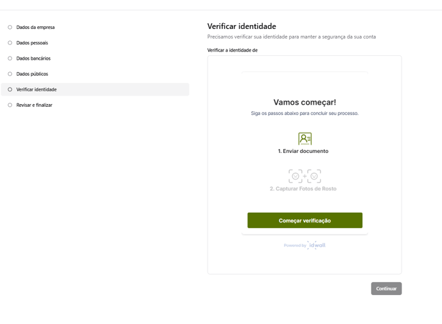The width and height of the screenshot is (442, 324).
Task: Click the Continuar button
Action: pyautogui.click(x=386, y=289)
